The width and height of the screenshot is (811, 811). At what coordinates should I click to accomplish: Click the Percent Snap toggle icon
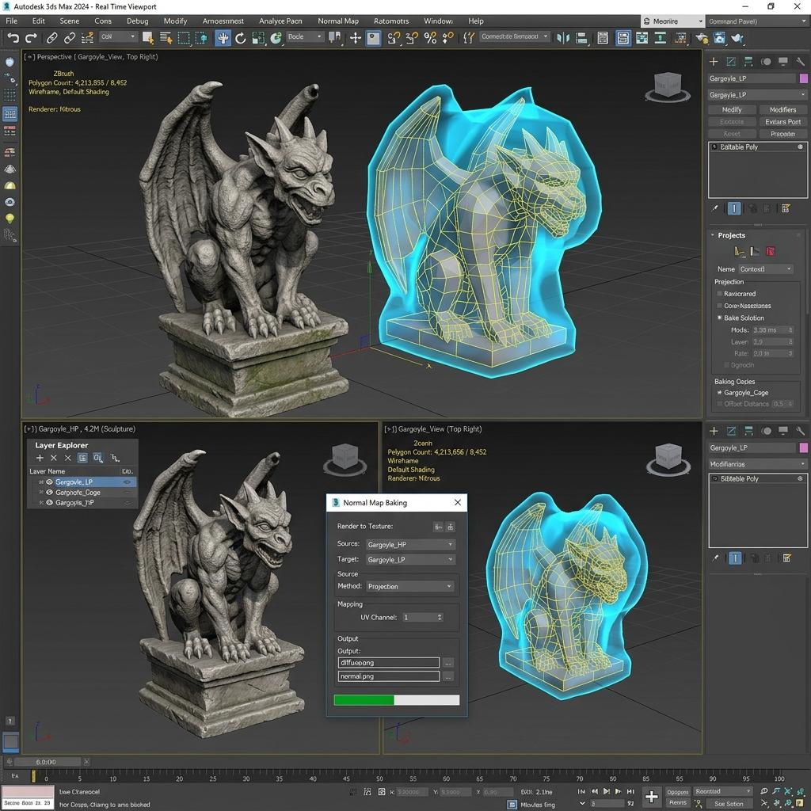point(430,38)
